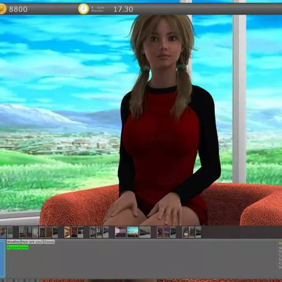Viewport: 282px width, 282px height.
Task: Click the blue panel beside the dialogue box
Action: click(2, 258)
